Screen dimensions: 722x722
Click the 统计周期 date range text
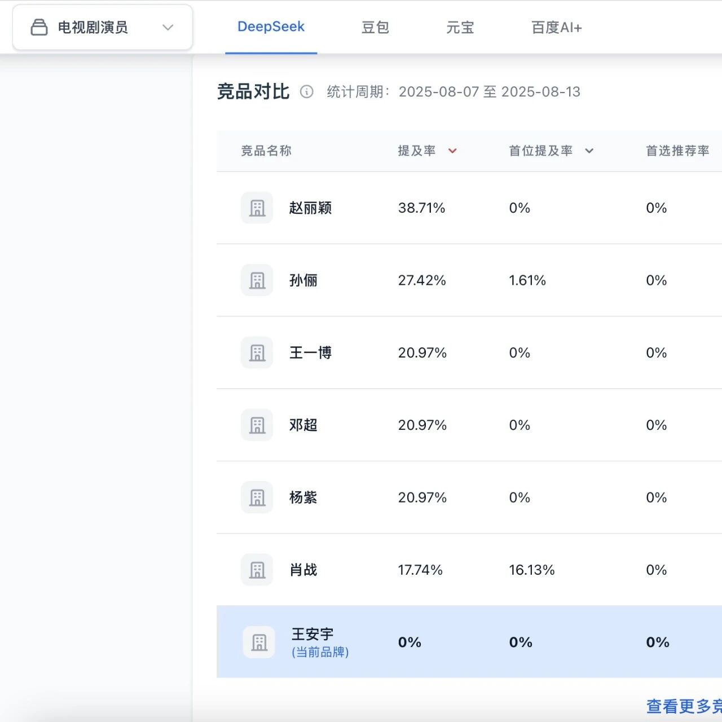(454, 91)
